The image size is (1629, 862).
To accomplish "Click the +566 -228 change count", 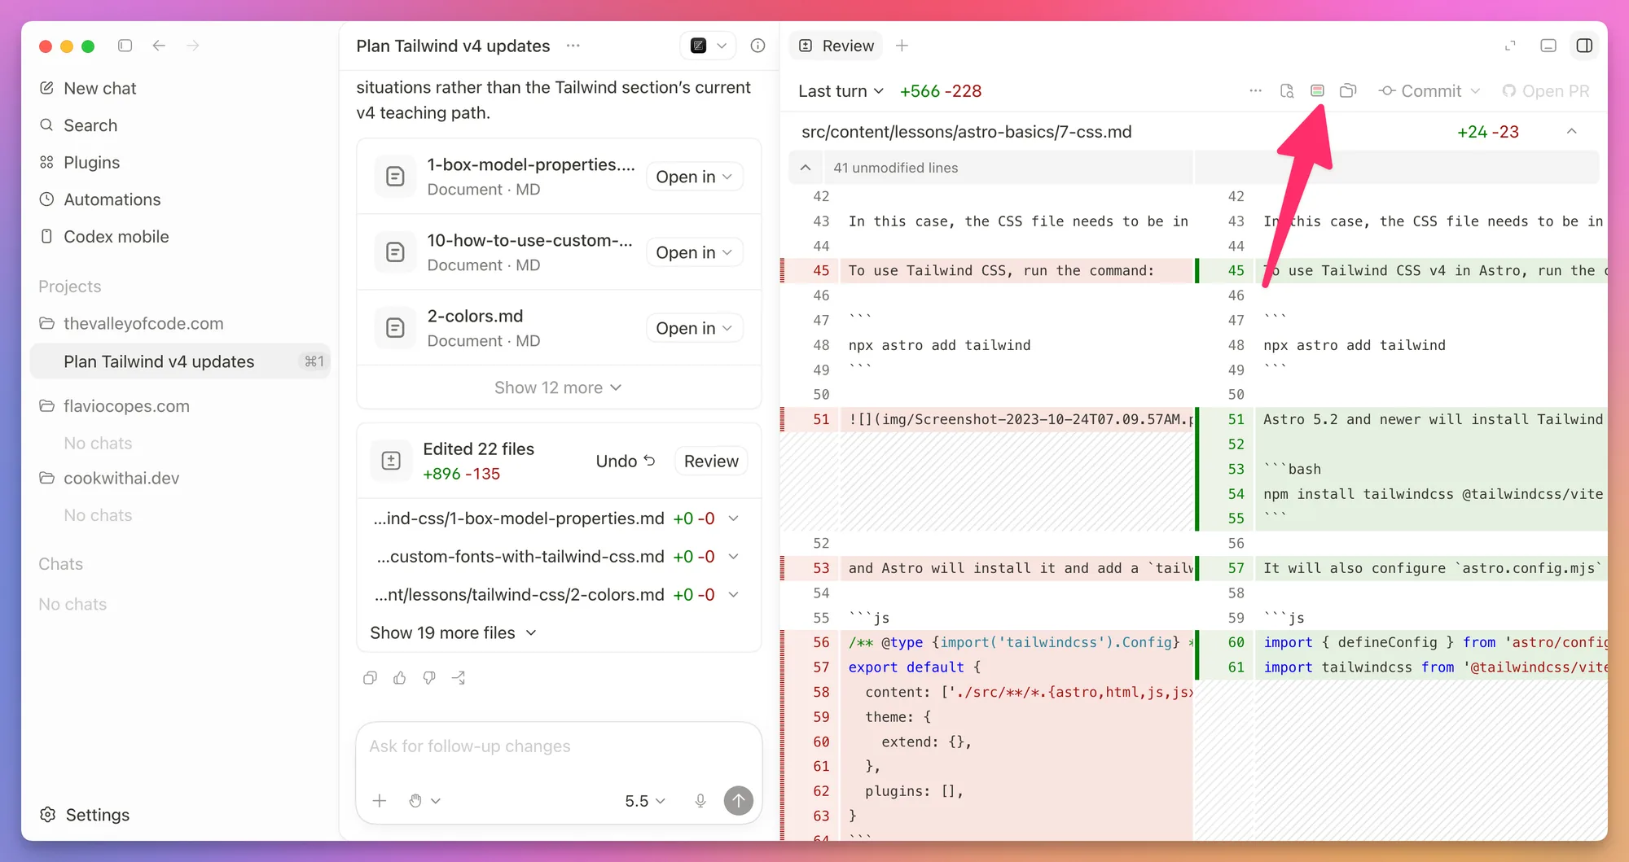I will pyautogui.click(x=941, y=91).
